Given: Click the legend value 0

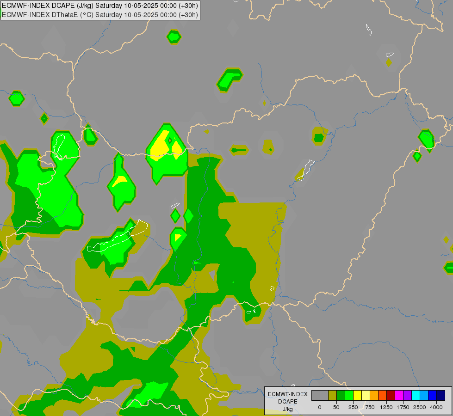Looking at the screenshot, I should pyautogui.click(x=320, y=407).
